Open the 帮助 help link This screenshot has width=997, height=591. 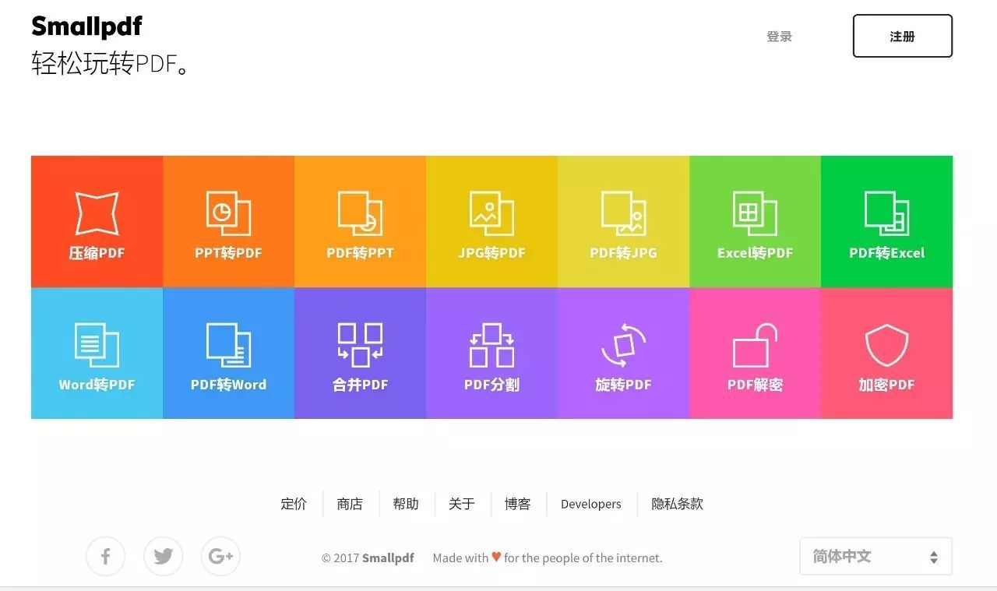(x=406, y=504)
